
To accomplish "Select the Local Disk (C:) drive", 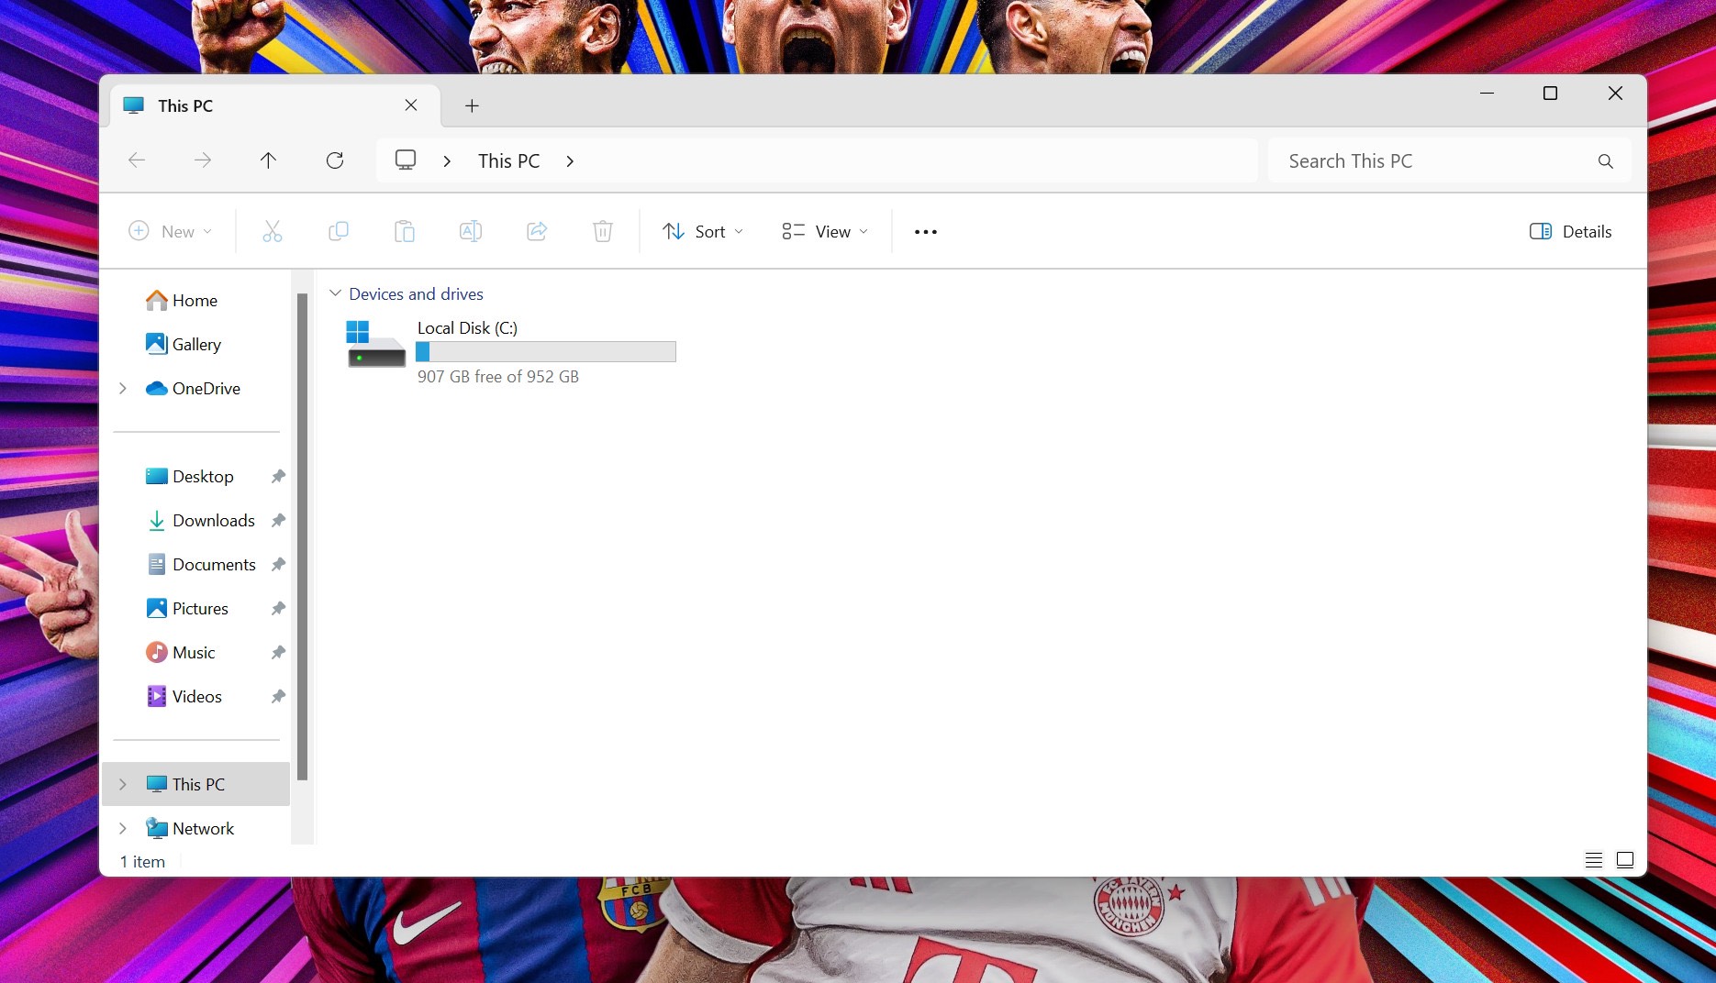I will [509, 351].
